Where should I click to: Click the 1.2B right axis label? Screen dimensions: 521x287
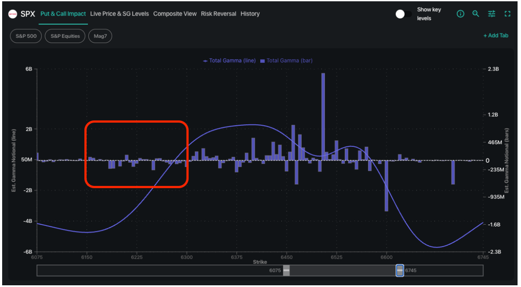pos(493,115)
